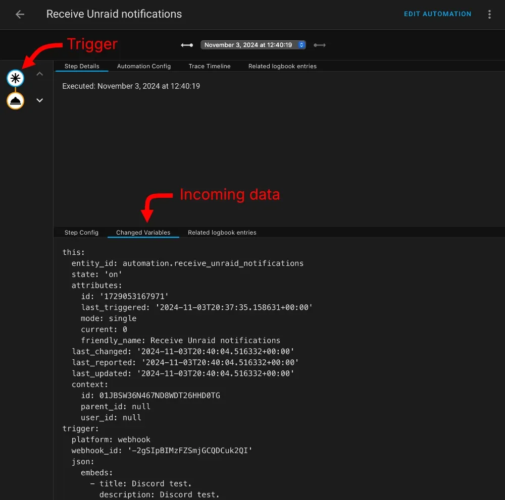Click the 'current: 0' line
505x500 pixels.
click(104, 329)
